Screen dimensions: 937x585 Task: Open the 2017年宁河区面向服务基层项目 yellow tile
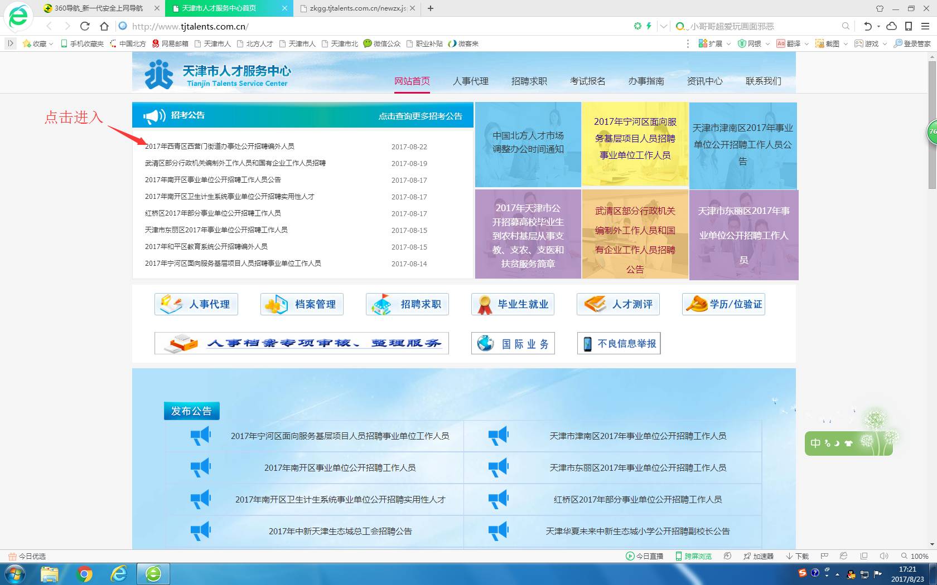point(635,144)
